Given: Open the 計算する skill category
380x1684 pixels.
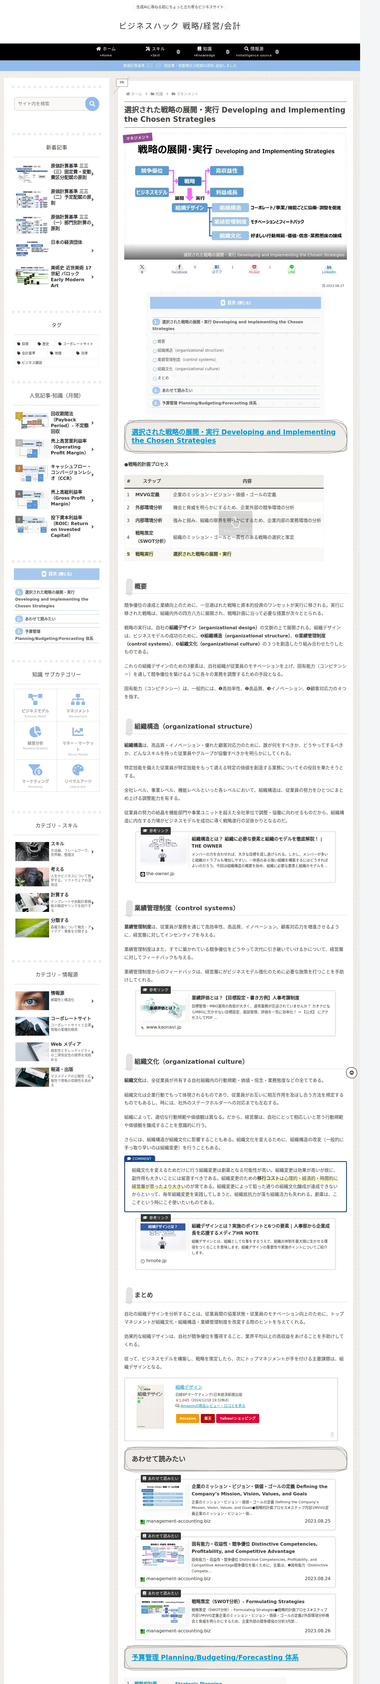Looking at the screenshot, I should point(57,902).
